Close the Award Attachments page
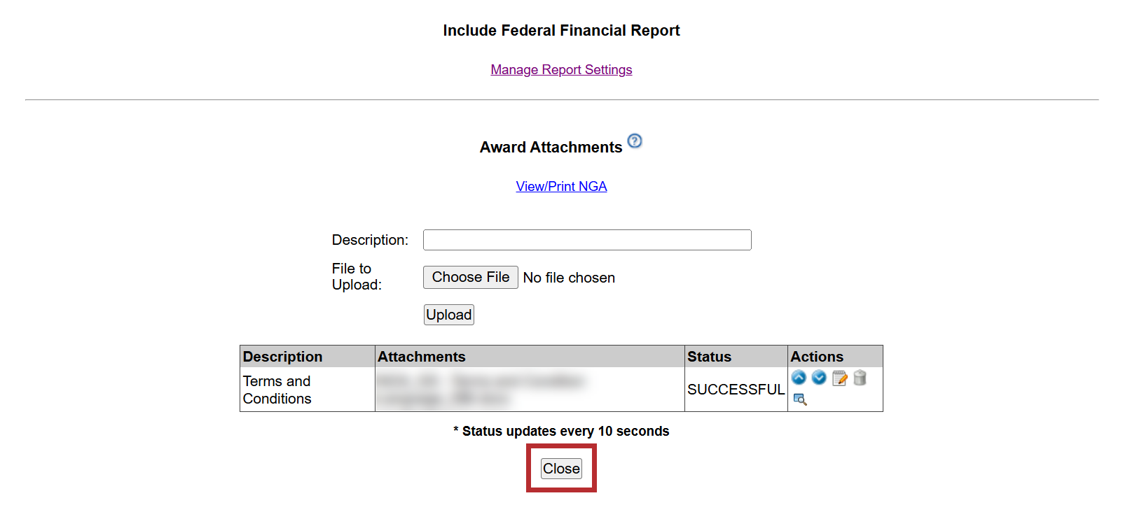Viewport: 1123px width, 505px height. tap(561, 469)
